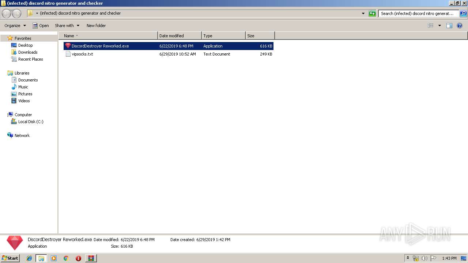The height and width of the screenshot is (263, 468).
Task: Select Downloads in Favorites
Action: [28, 52]
